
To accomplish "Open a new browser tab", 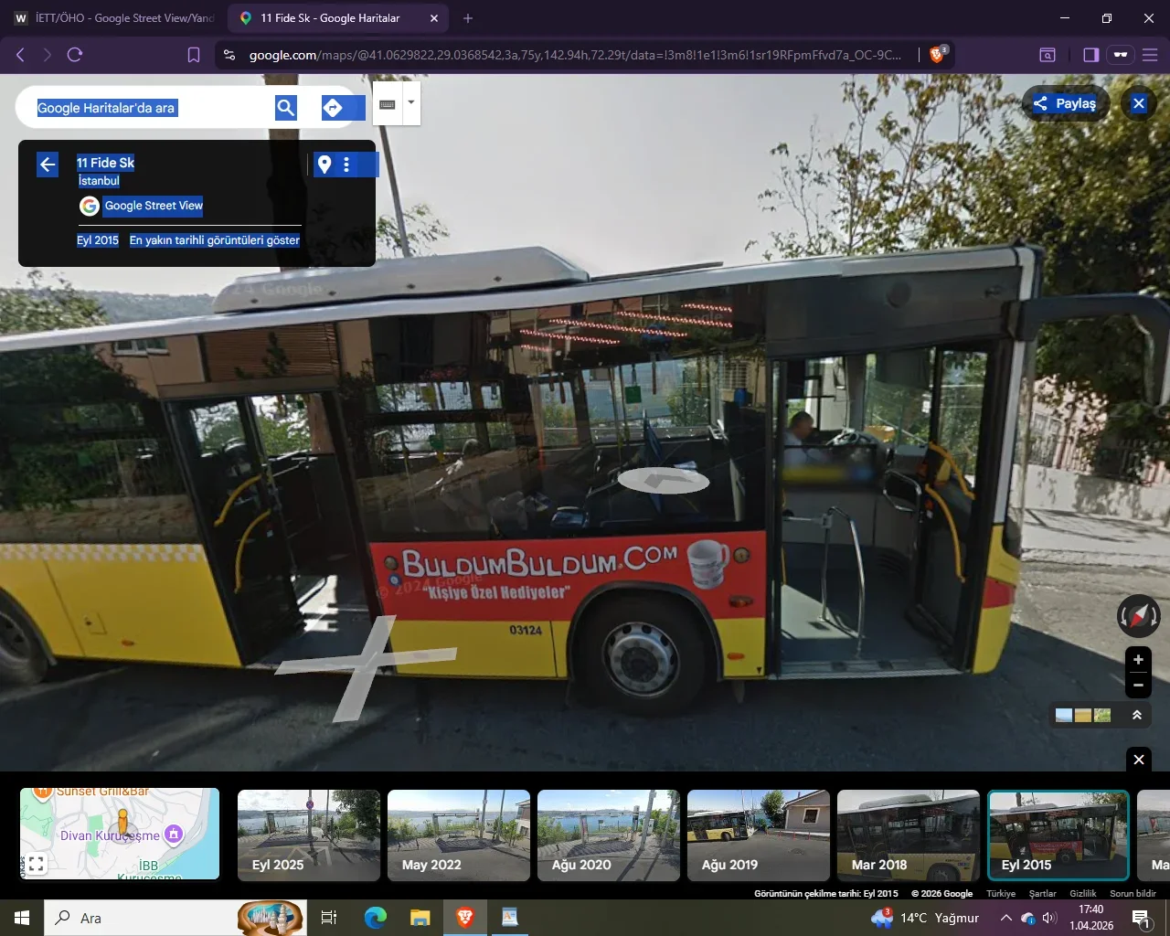I will (468, 18).
